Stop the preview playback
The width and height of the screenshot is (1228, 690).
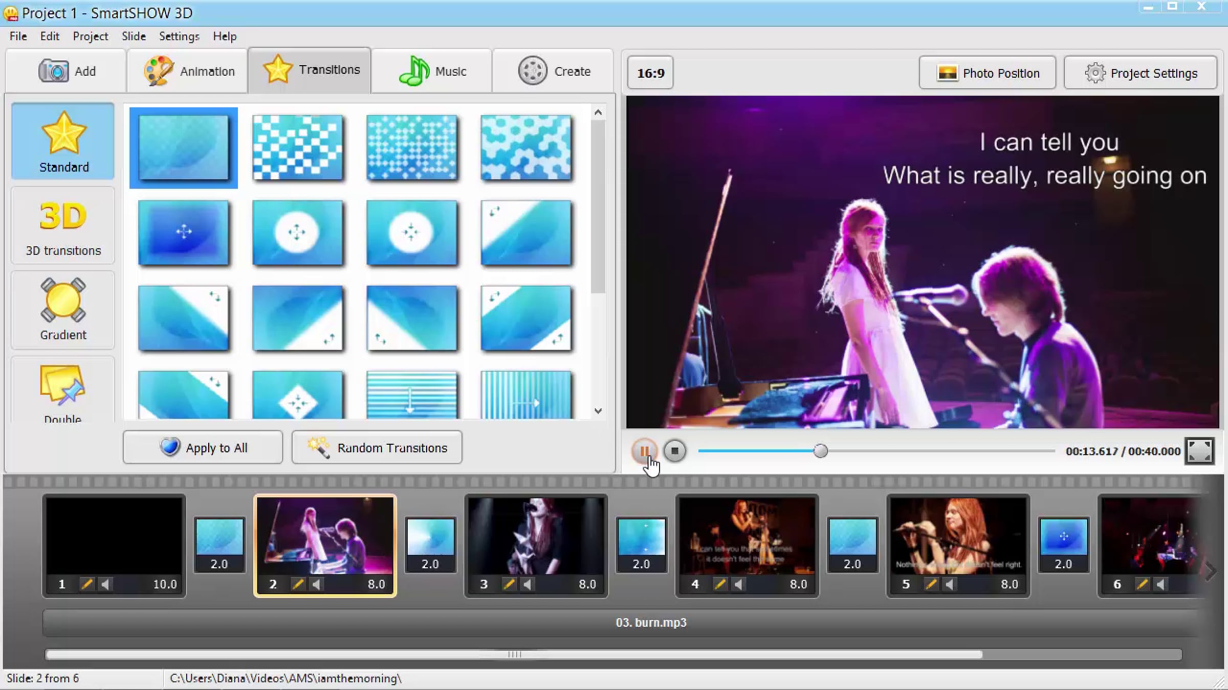pyautogui.click(x=674, y=451)
